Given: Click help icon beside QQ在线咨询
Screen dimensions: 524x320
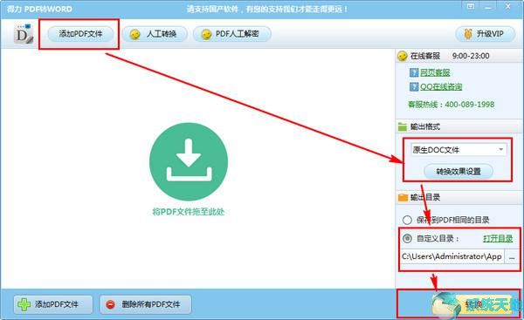Looking at the screenshot, I should (x=414, y=86).
